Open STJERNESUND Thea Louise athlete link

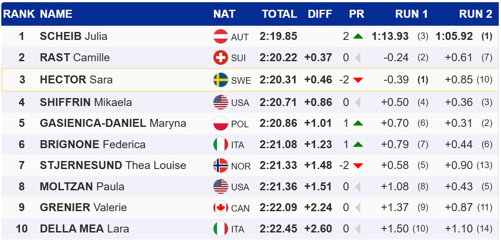tap(113, 165)
